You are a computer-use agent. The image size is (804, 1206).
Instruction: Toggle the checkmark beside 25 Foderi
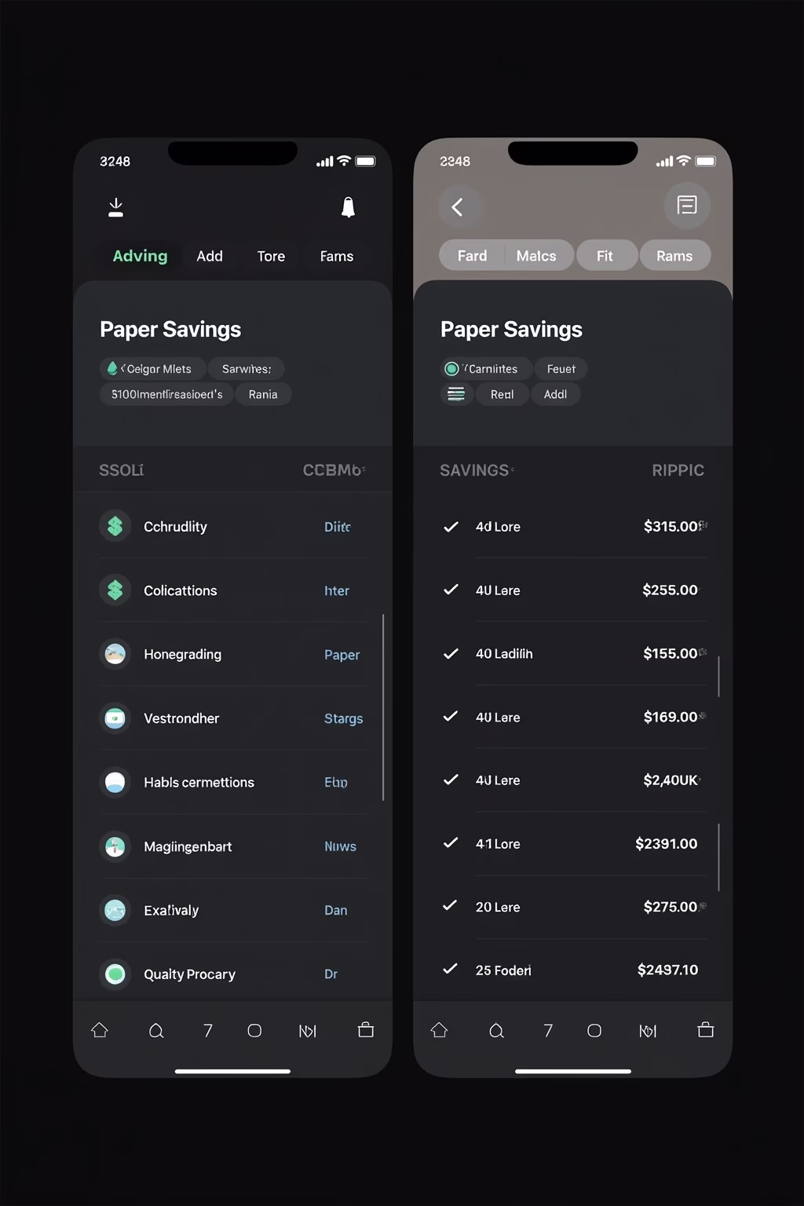450,969
